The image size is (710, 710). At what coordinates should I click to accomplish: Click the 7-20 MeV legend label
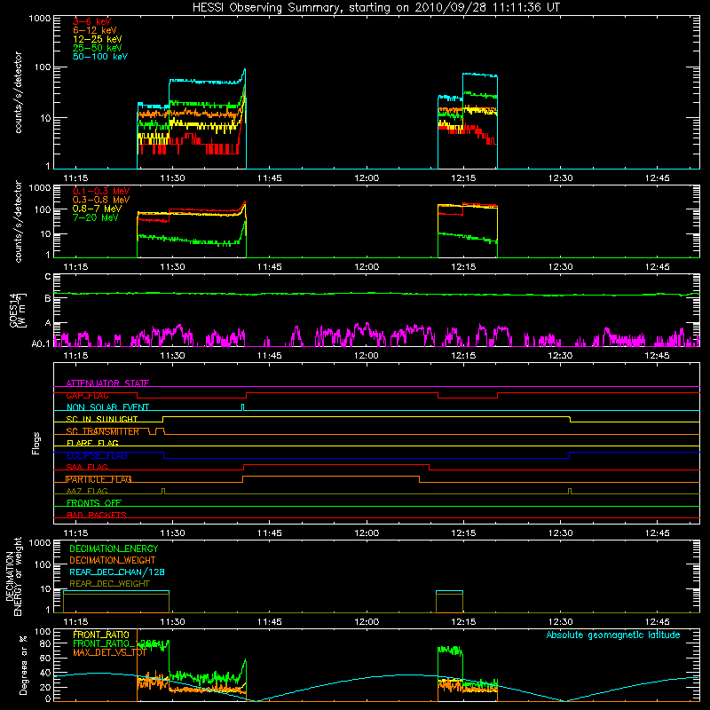95,217
